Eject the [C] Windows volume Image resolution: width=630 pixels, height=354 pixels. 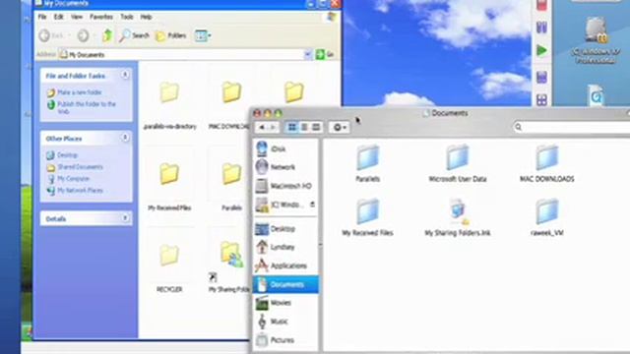coord(312,205)
